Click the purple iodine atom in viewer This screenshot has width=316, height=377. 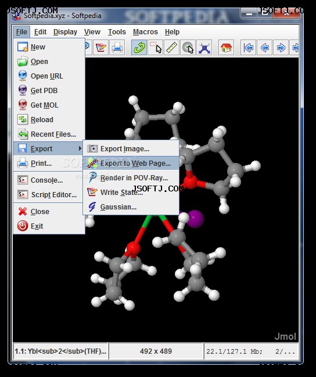(195, 219)
